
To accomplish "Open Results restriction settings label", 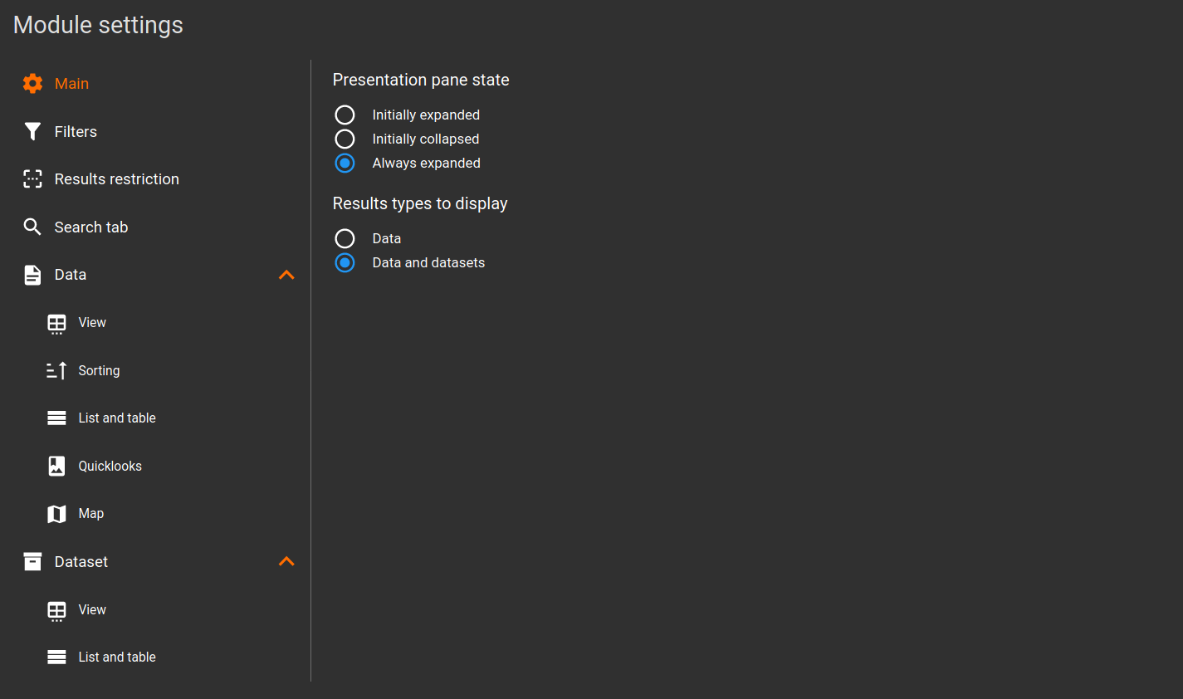I will click(x=117, y=179).
